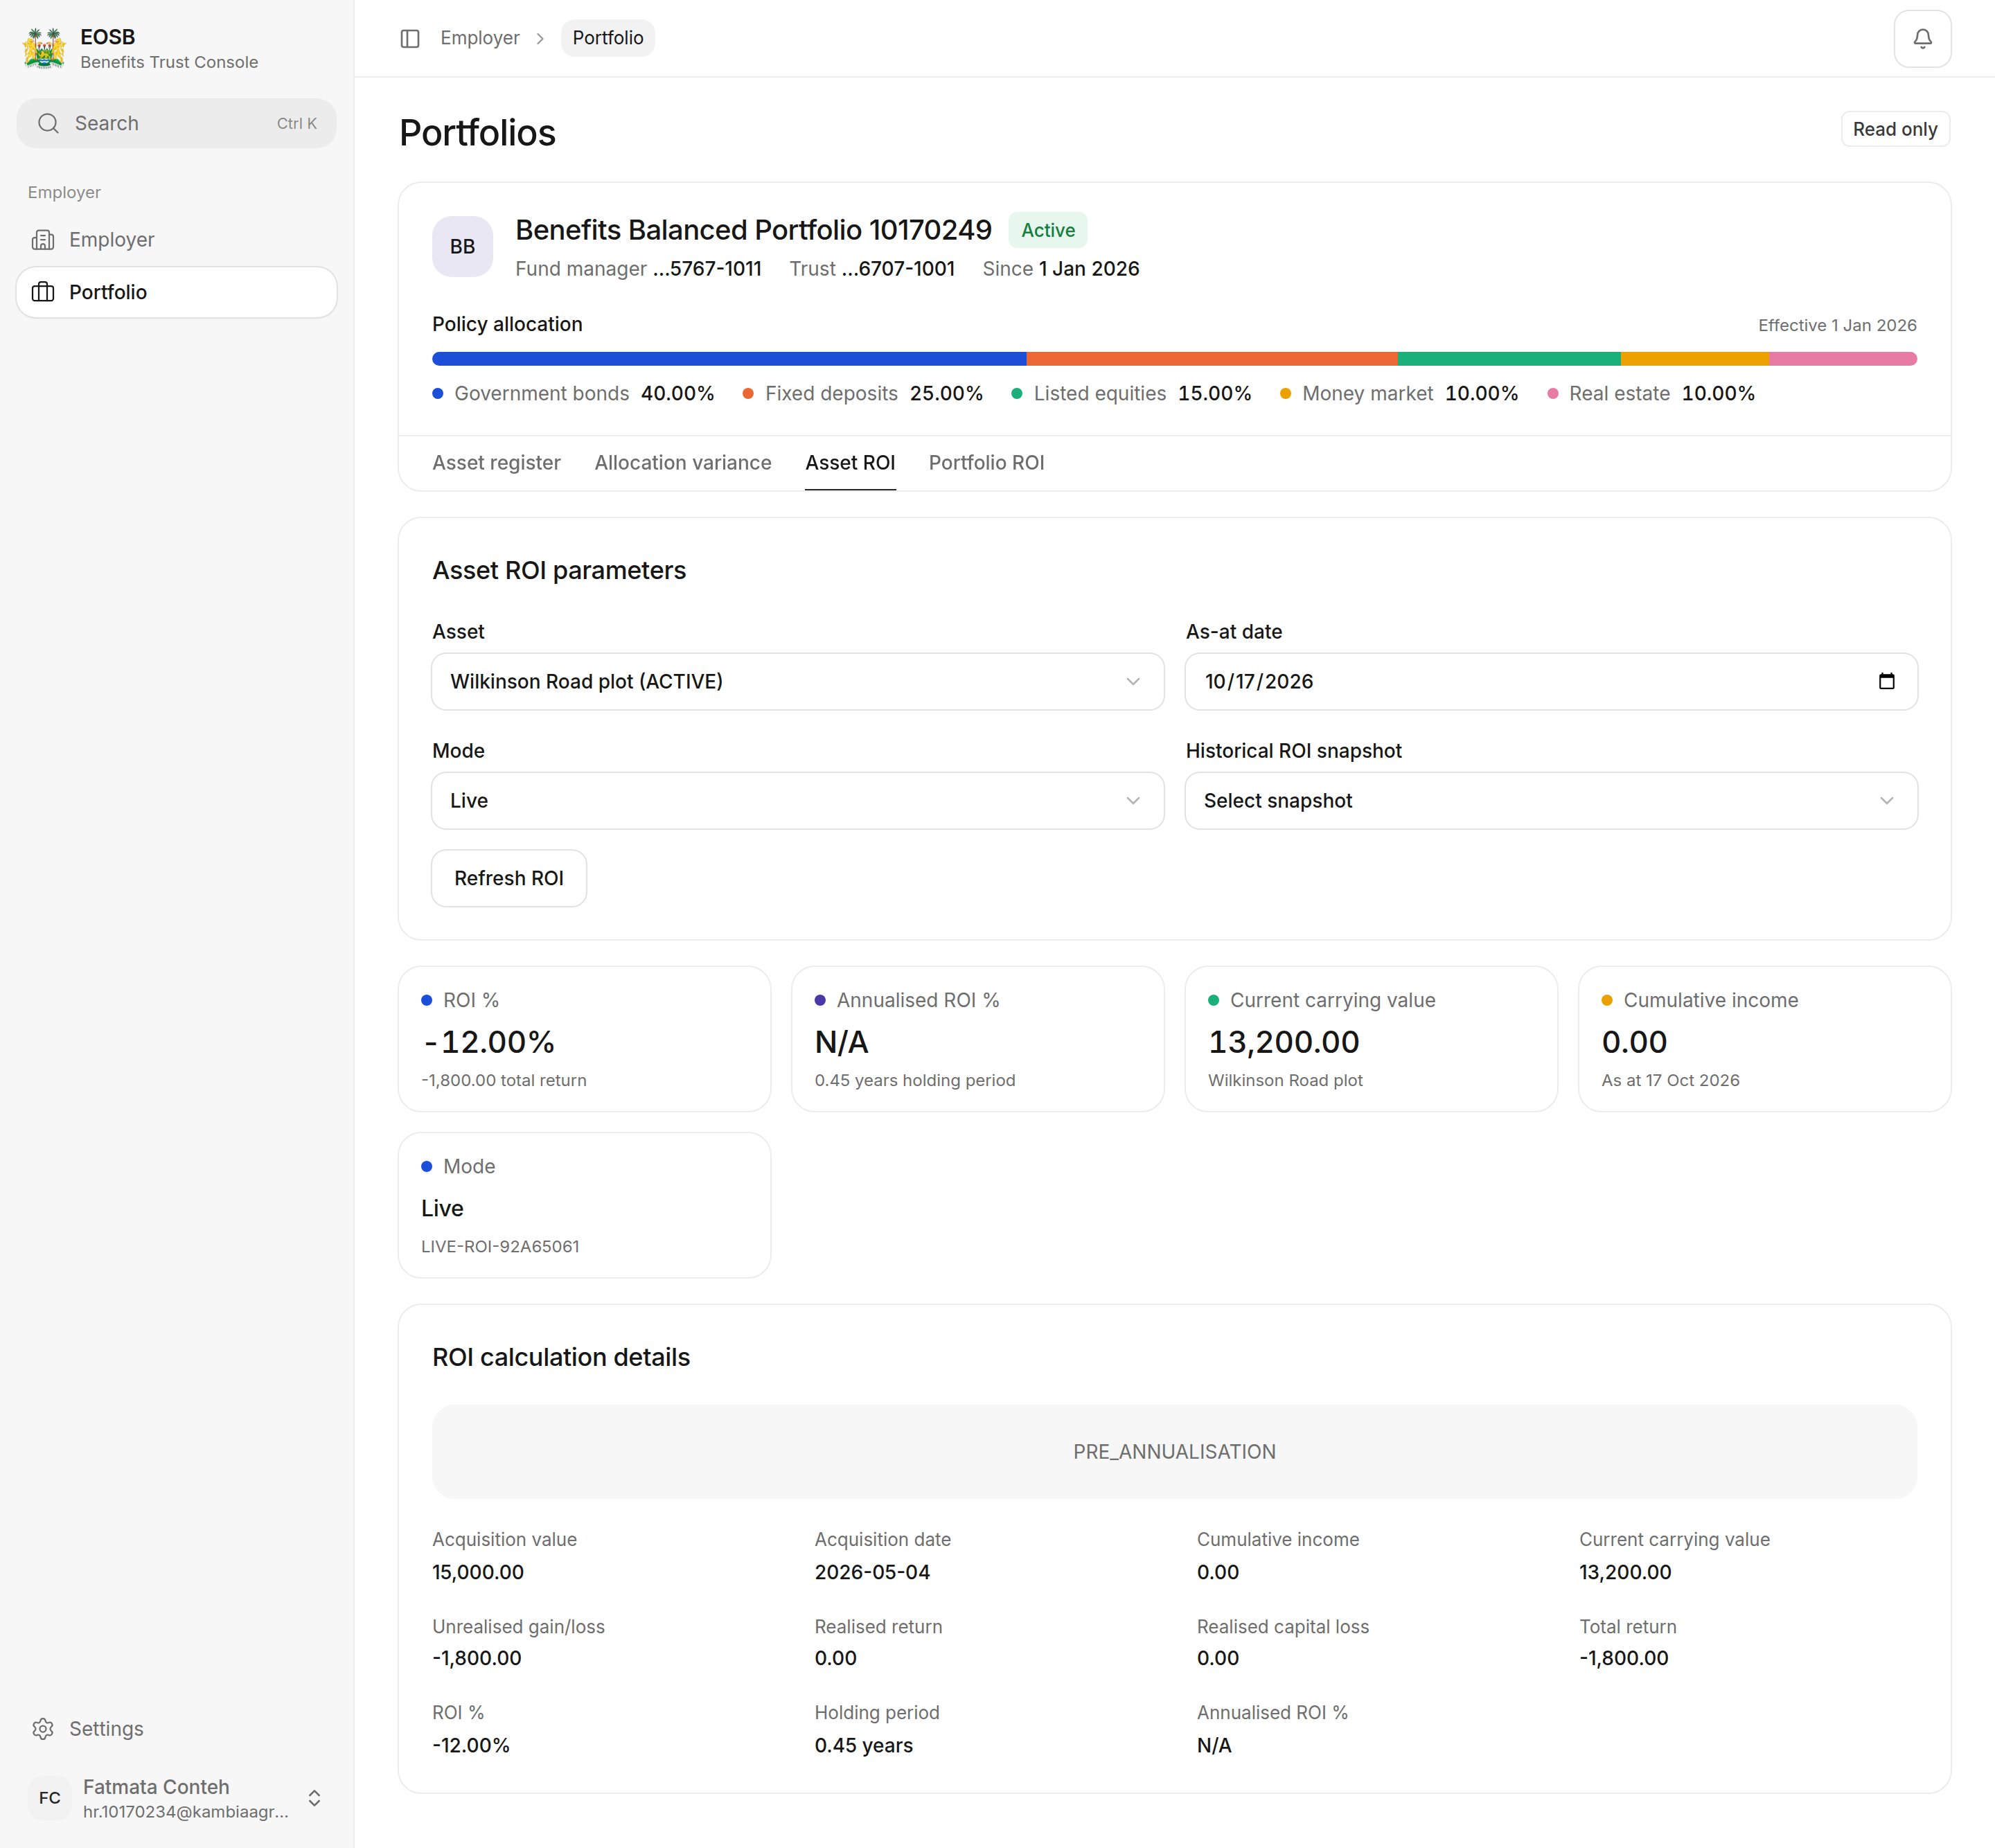1995x1848 pixels.
Task: Click the As-at date input field
Action: point(1551,682)
